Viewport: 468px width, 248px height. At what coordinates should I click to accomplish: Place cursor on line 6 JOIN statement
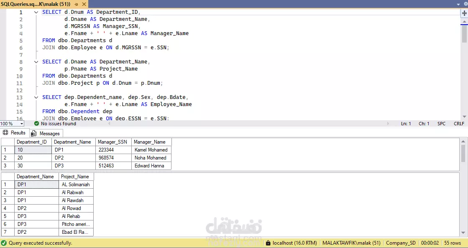(x=106, y=48)
